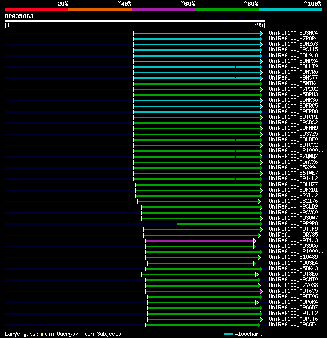Select the UniRef100_B9FRC5 label

[293, 106]
